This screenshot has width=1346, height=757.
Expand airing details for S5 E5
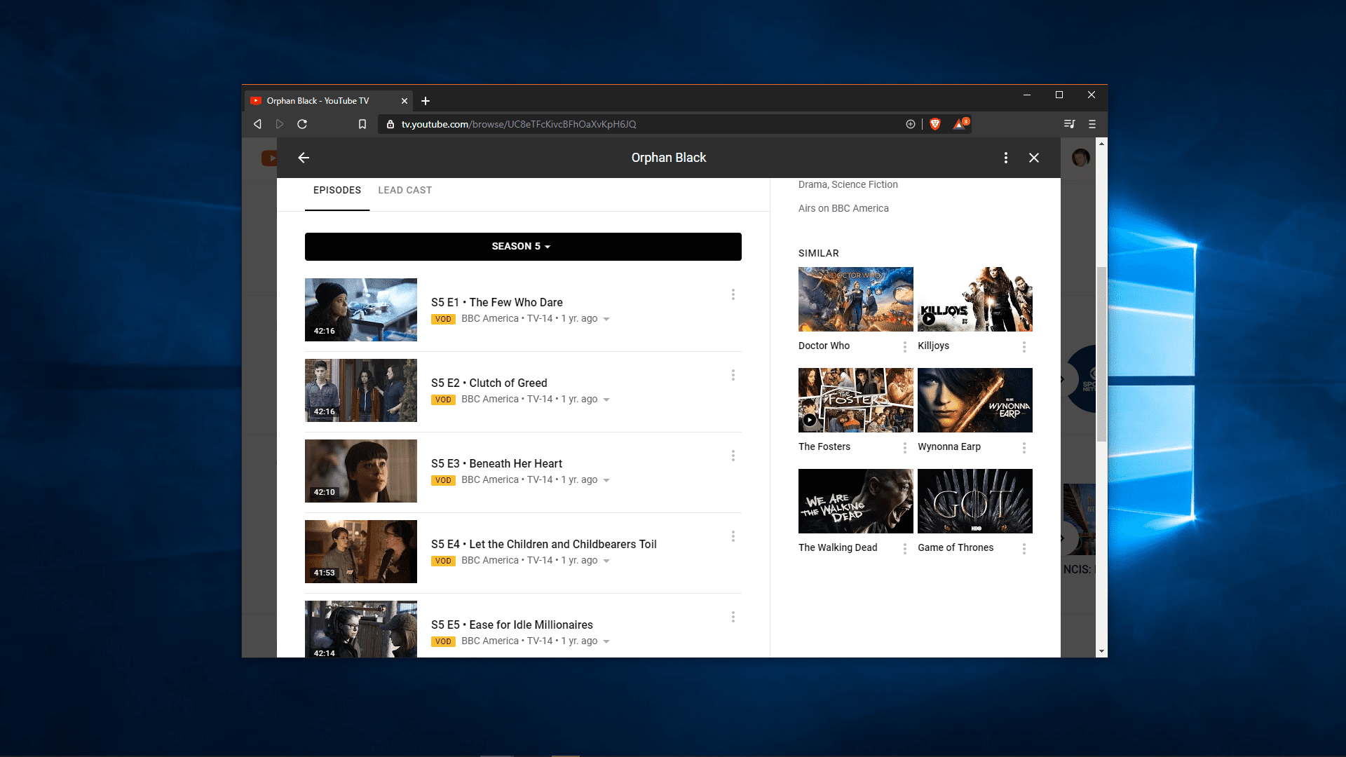pos(606,641)
